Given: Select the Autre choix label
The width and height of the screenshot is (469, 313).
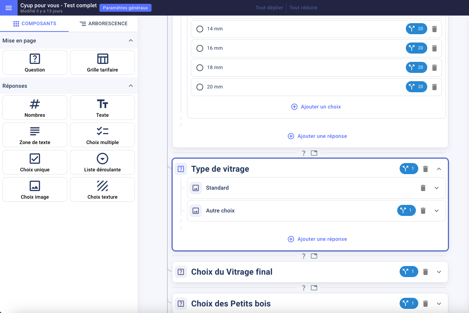Looking at the screenshot, I should pyautogui.click(x=220, y=211).
